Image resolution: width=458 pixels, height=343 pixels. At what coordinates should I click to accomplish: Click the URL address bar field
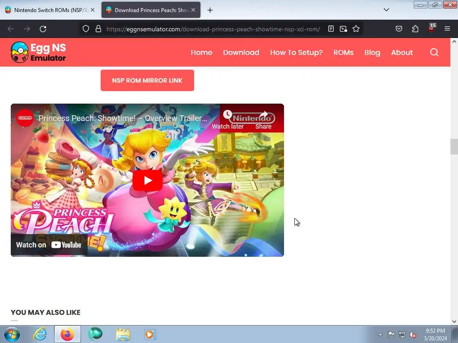[213, 29]
